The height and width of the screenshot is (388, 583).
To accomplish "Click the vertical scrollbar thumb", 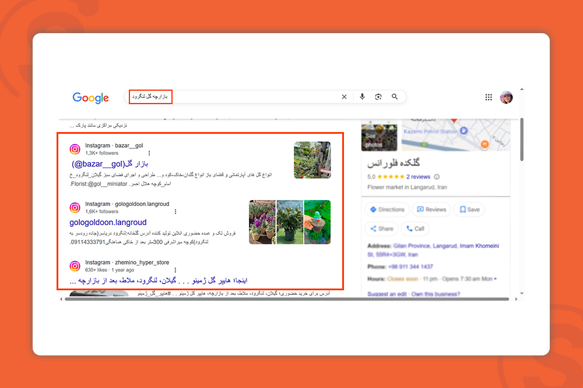I will tap(522, 140).
